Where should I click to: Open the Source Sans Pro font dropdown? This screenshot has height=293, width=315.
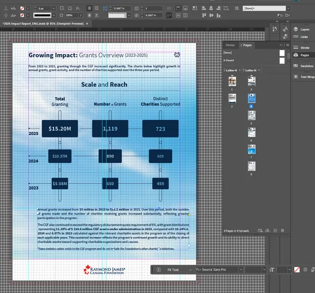click(x=241, y=269)
